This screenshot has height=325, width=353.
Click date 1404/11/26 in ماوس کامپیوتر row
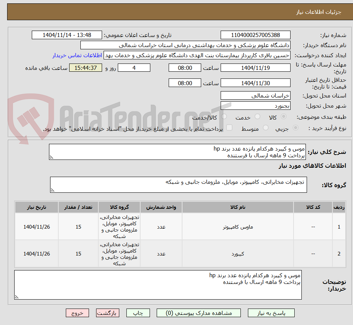click(x=37, y=227)
